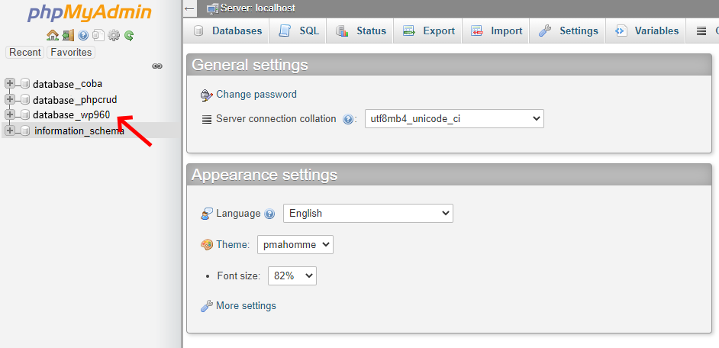
Task: Click the More settings wrench icon
Action: [207, 306]
